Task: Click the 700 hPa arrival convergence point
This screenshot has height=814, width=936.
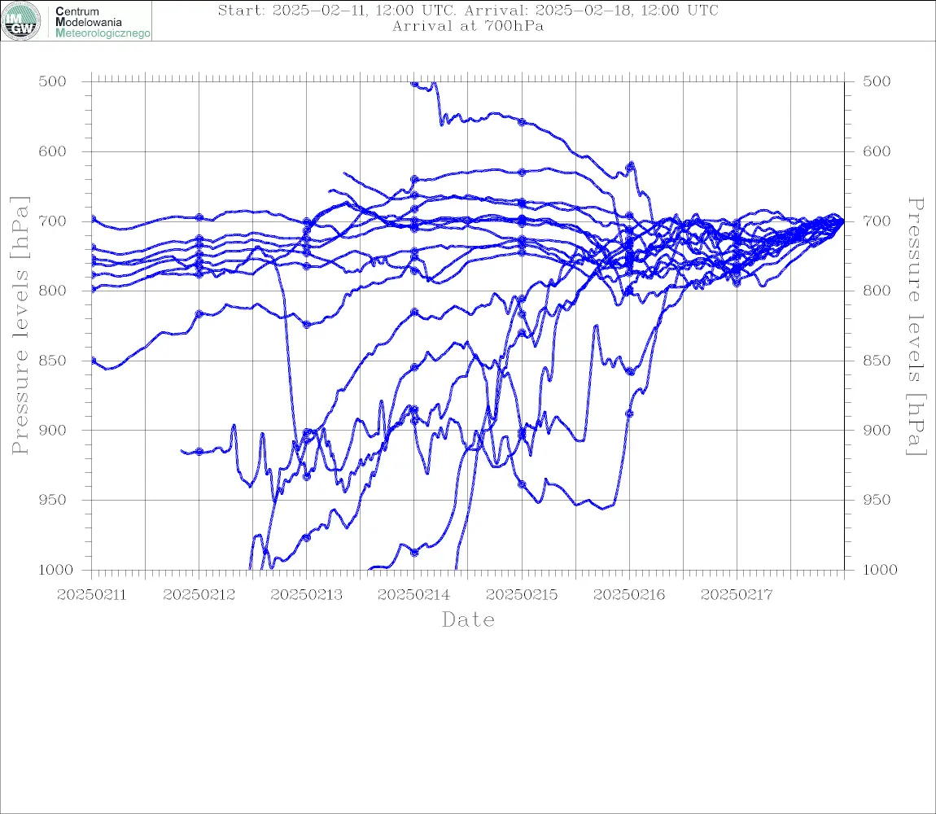Action: [x=842, y=221]
